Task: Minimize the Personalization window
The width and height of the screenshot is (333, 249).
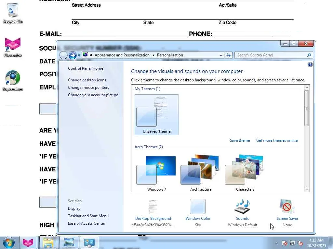Action: coord(285,44)
